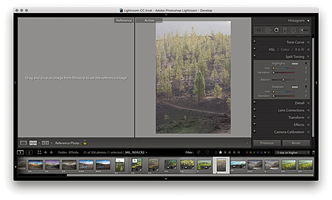Open grid view from filmstrip bar

tap(39, 152)
